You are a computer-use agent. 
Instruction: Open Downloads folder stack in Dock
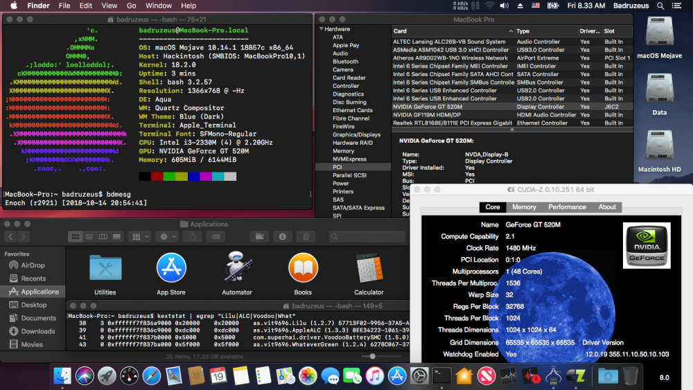(x=608, y=376)
